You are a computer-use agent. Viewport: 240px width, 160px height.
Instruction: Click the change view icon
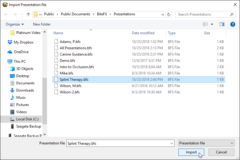click(206, 24)
